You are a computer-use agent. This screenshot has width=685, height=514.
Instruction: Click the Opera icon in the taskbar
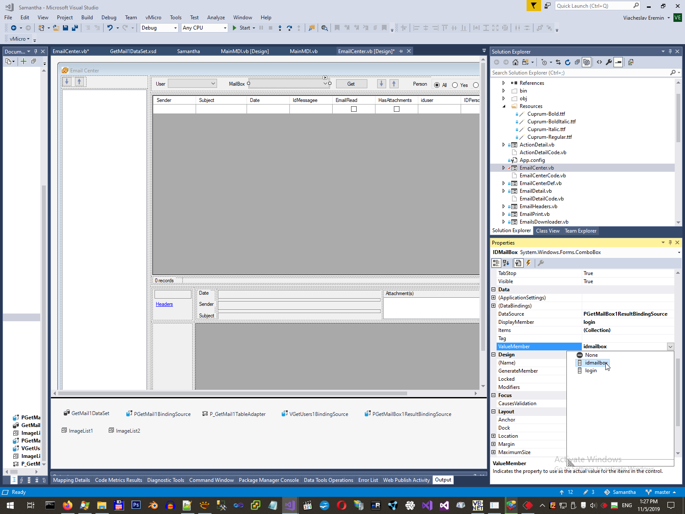(341, 505)
